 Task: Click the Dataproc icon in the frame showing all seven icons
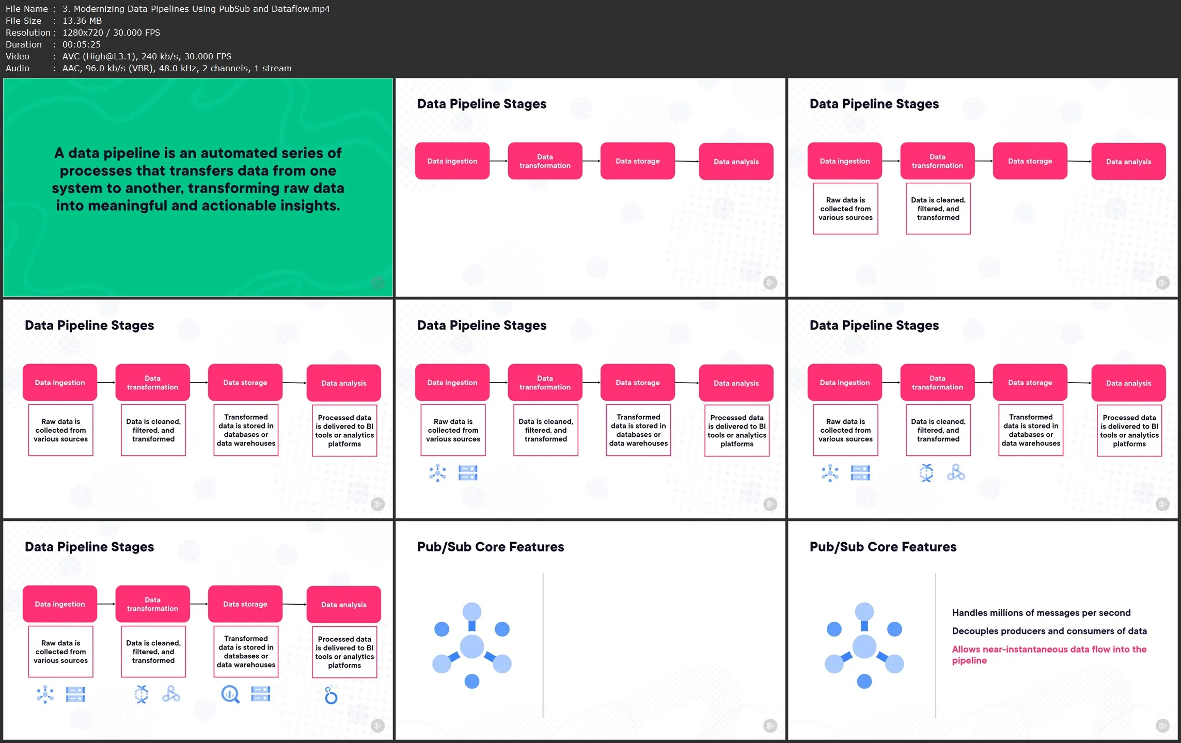point(171,694)
